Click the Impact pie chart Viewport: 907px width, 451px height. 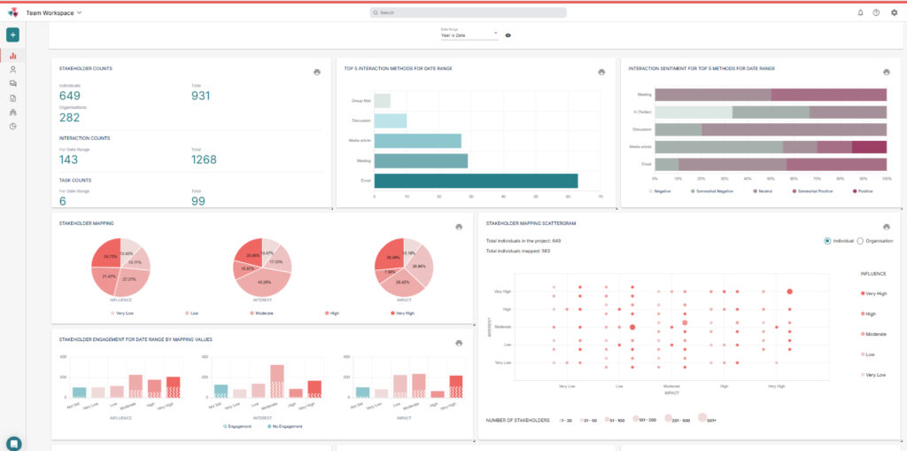coord(404,267)
